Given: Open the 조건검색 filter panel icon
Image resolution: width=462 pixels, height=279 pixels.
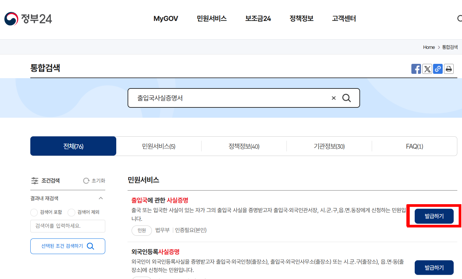Looking at the screenshot, I should coord(35,181).
